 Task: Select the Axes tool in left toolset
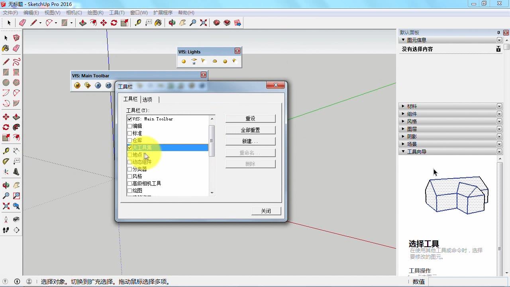point(6,172)
